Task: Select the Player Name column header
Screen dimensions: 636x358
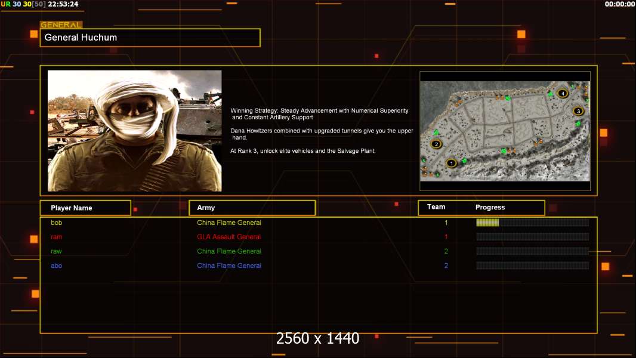Action: [85, 208]
